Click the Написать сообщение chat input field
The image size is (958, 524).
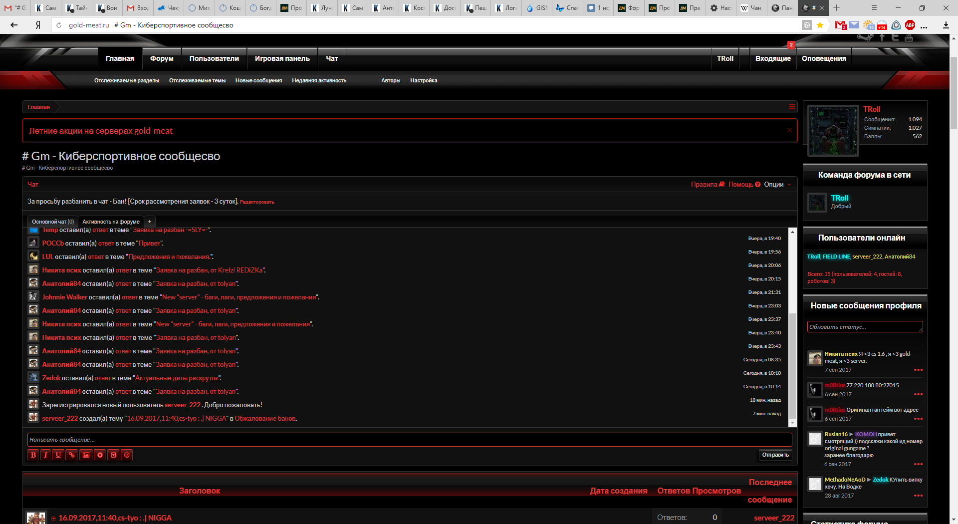409,440
